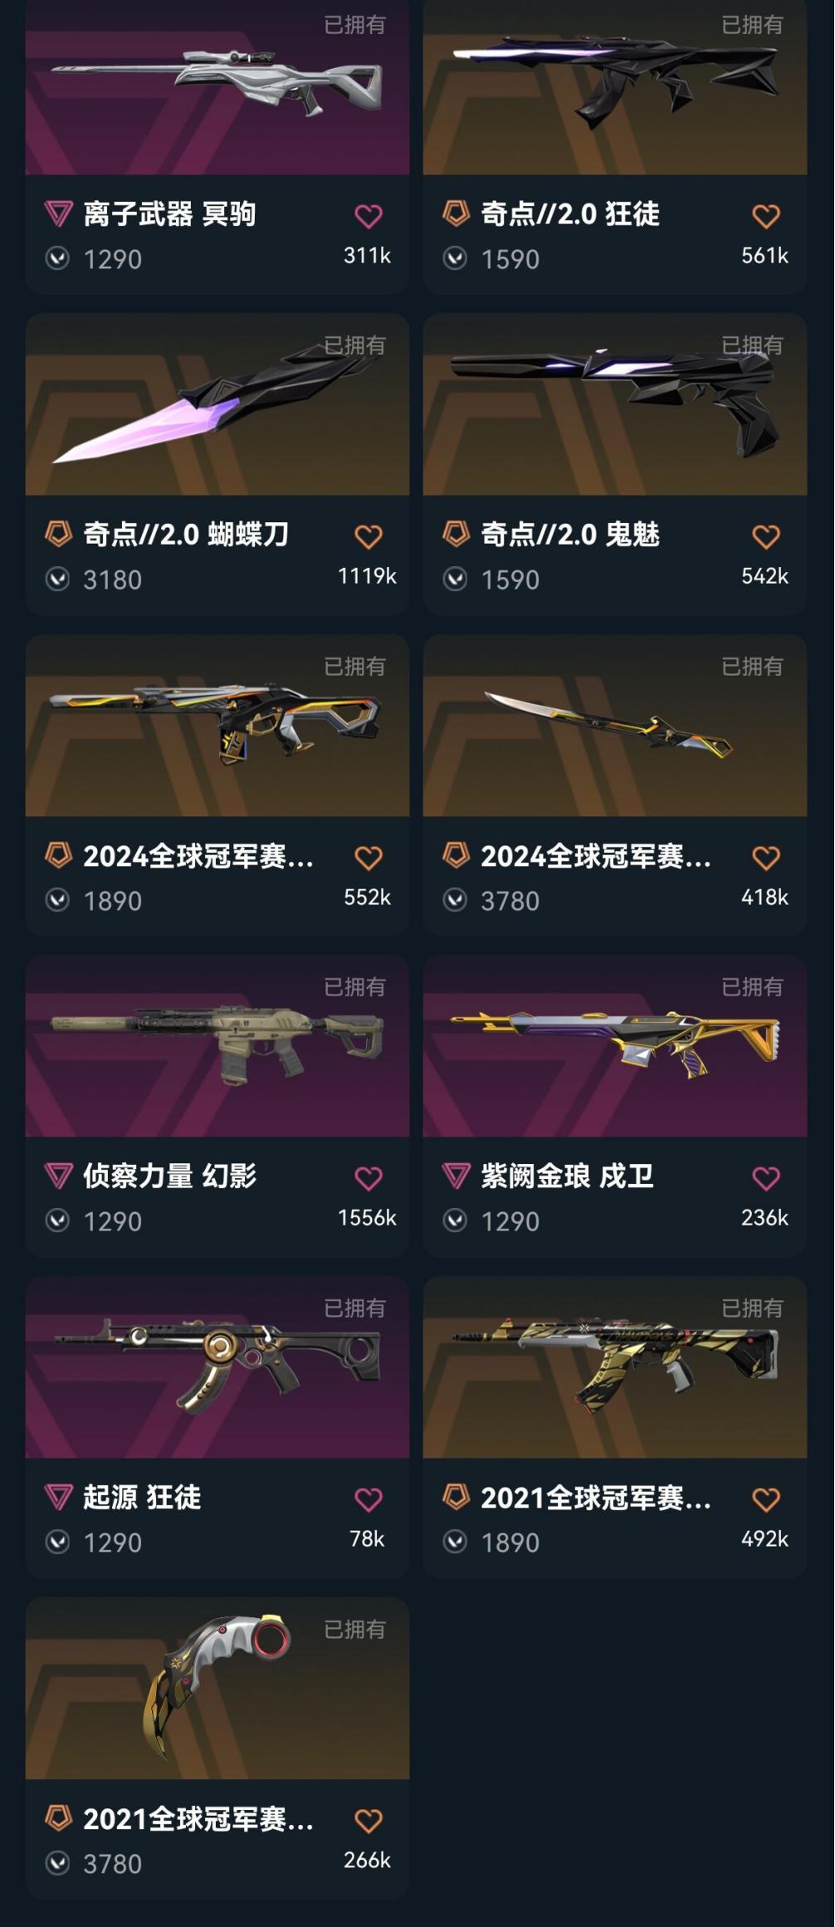Open the 2024全球冠军赛 skin title priced 1890

point(198,856)
